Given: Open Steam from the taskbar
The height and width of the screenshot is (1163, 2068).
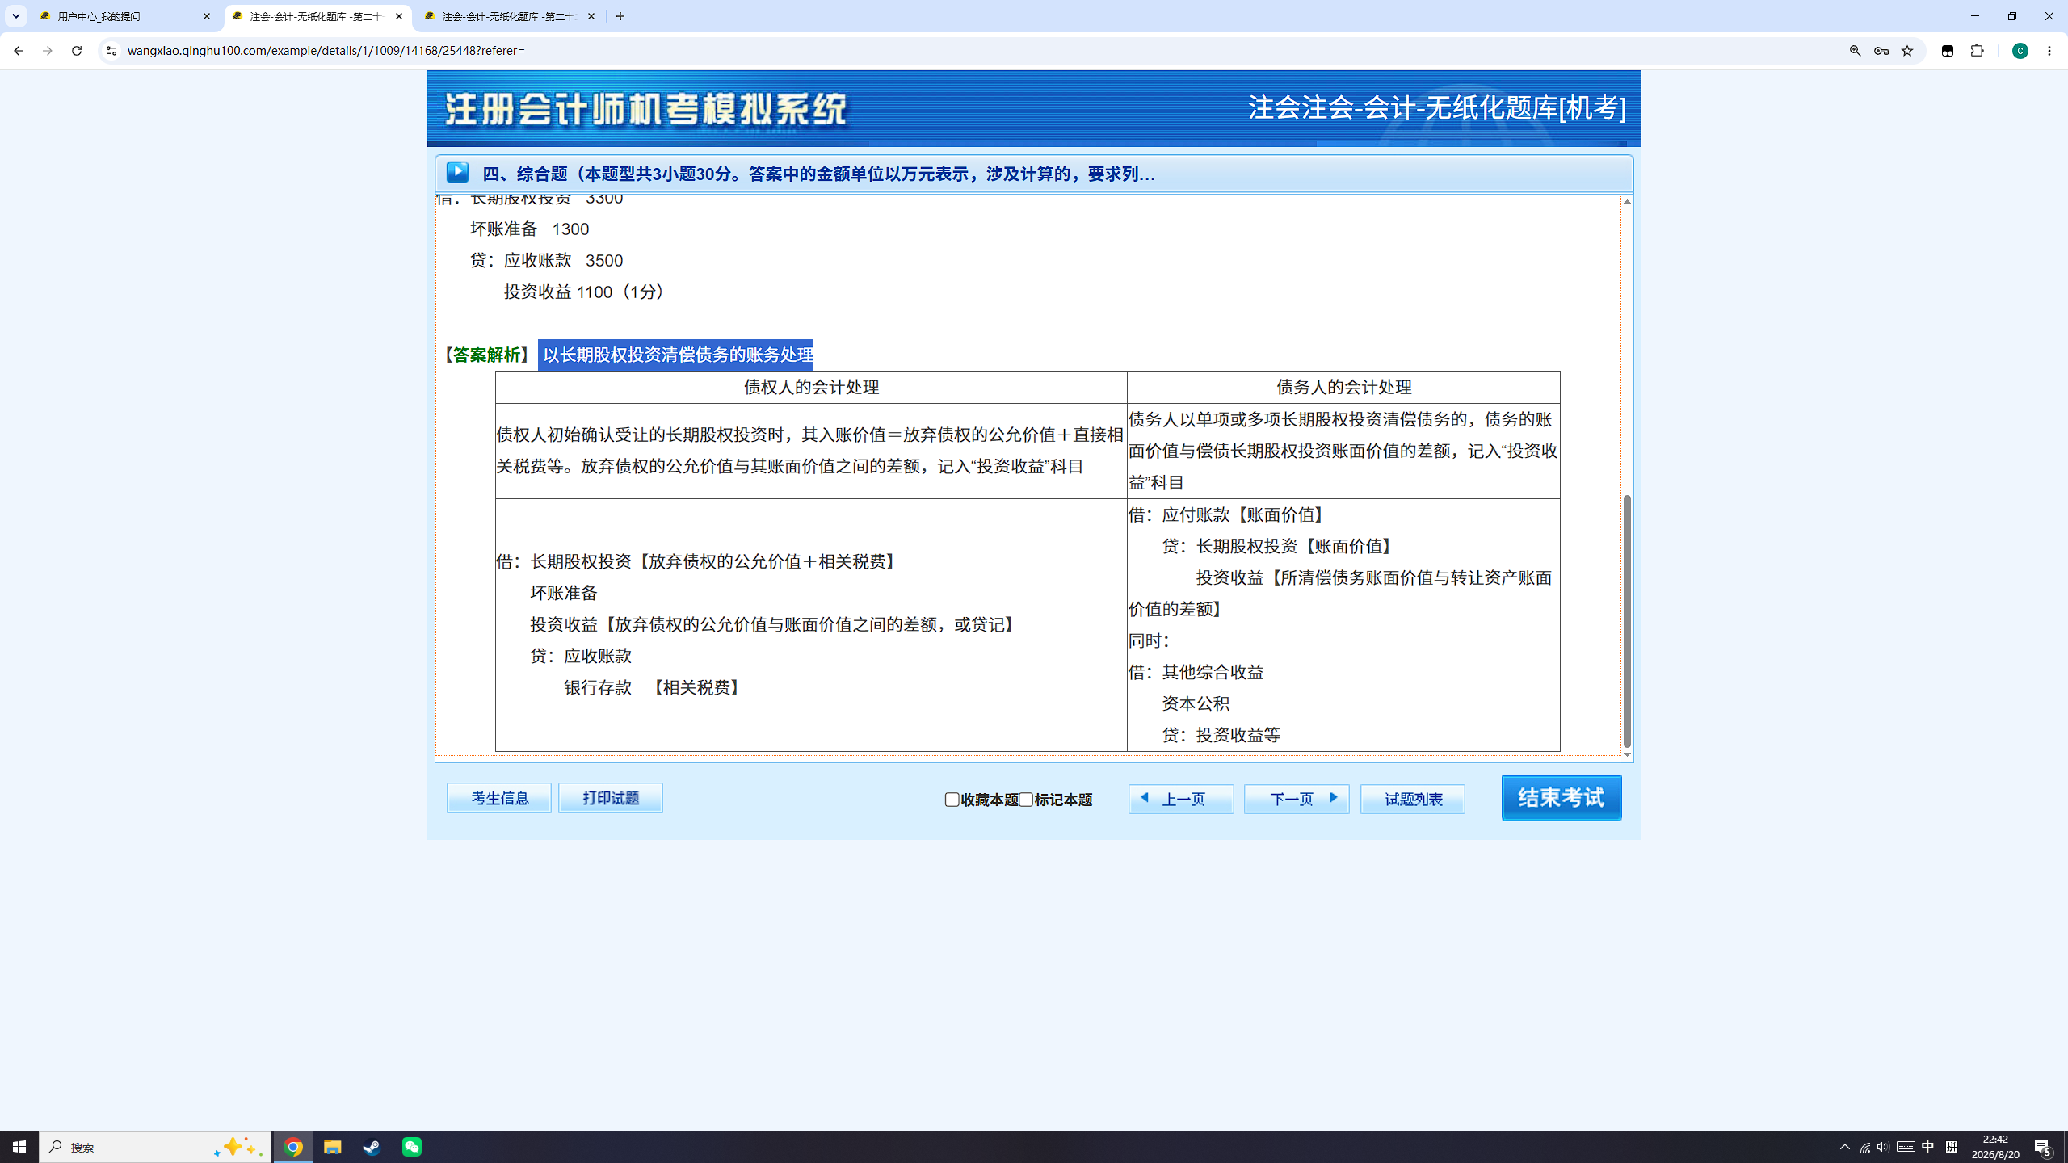Looking at the screenshot, I should 372,1147.
